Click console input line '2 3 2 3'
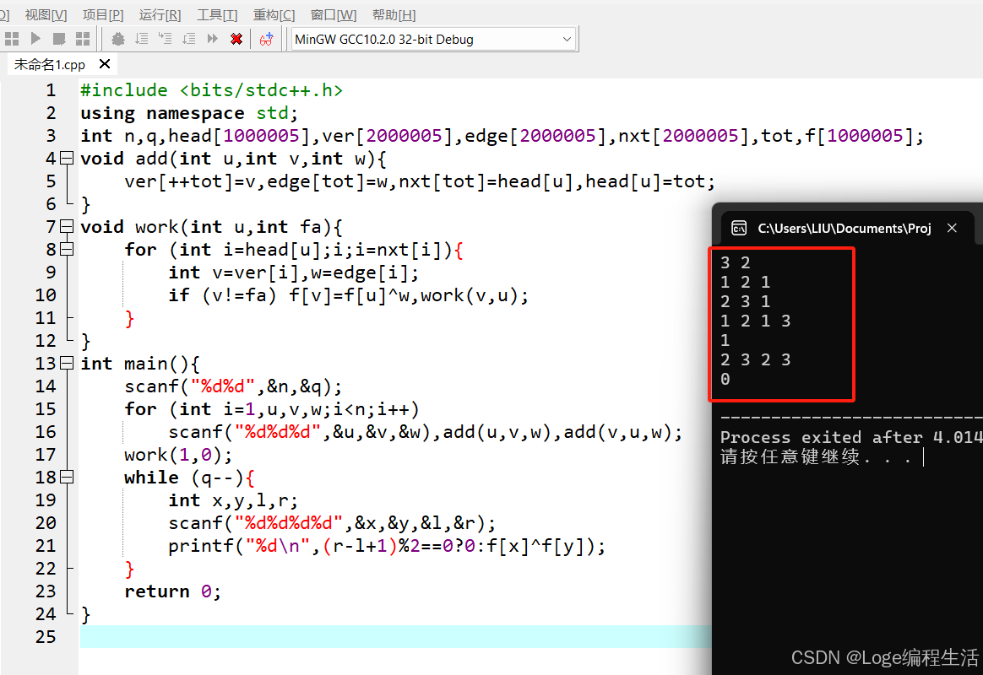The height and width of the screenshot is (675, 983). pos(756,360)
